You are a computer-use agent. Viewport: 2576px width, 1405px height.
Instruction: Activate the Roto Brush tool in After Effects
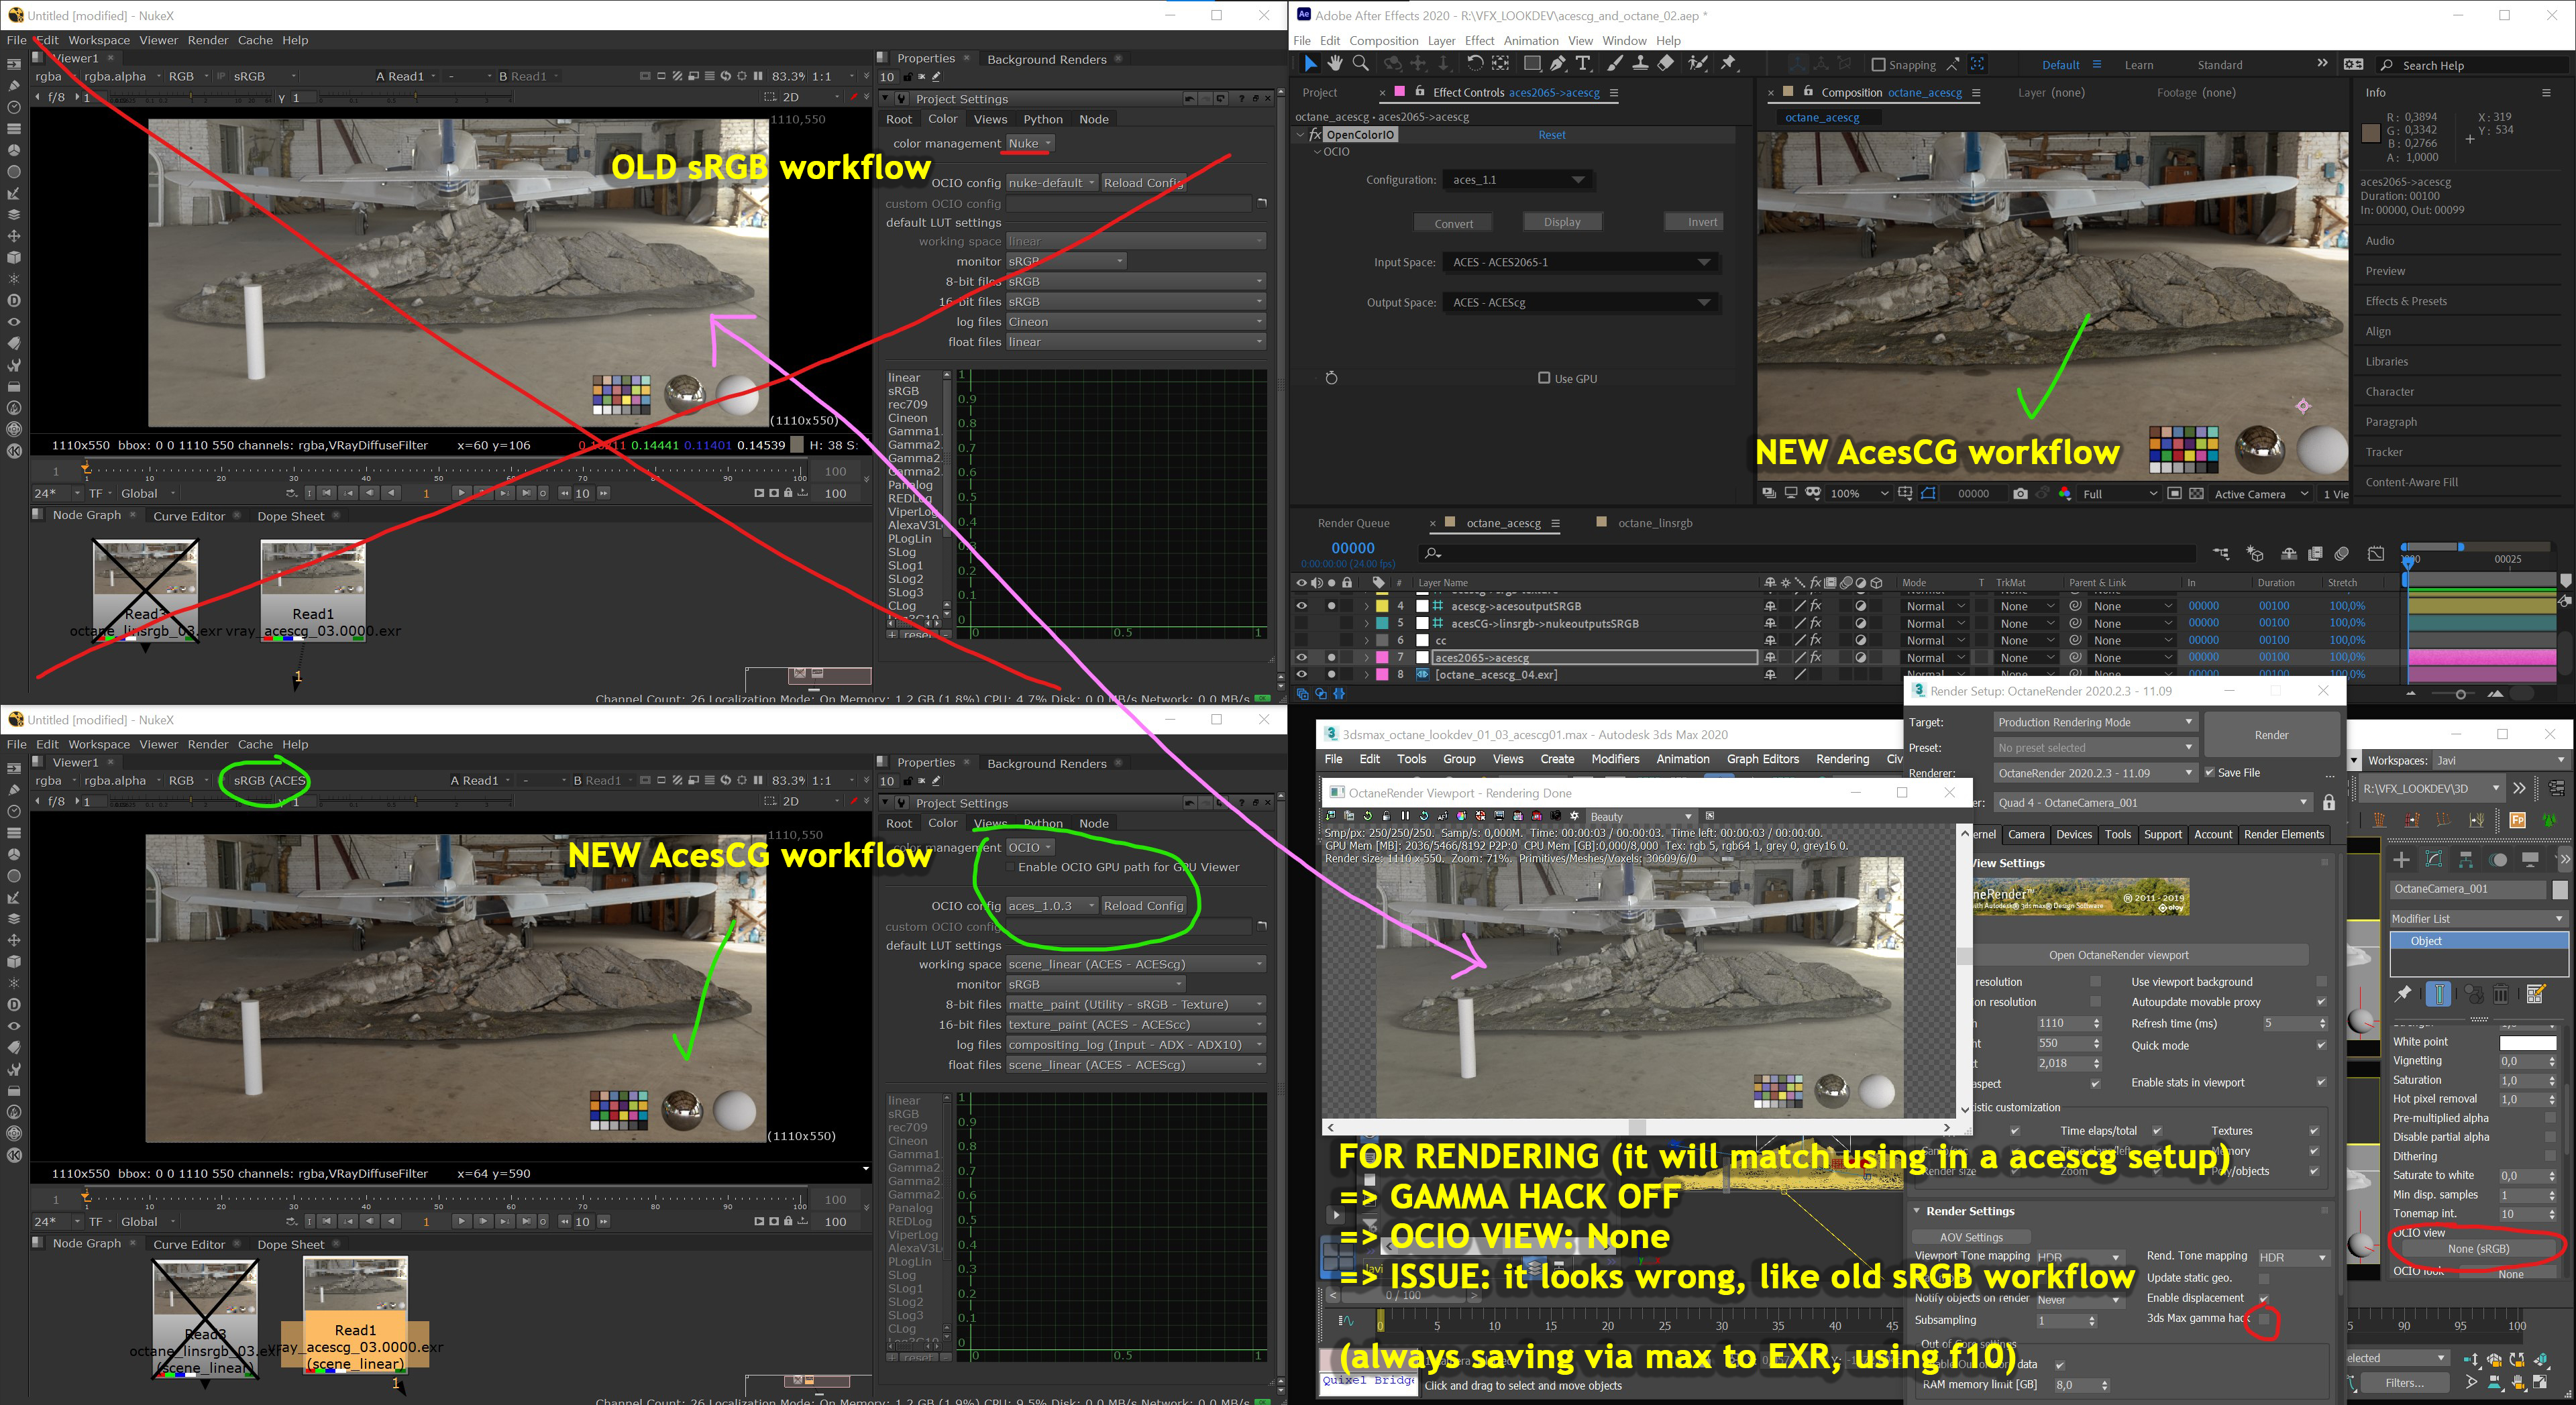(1697, 64)
